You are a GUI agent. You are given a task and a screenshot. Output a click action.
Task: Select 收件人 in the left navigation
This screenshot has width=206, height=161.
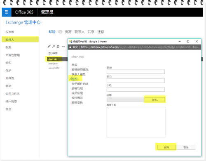[x=20, y=40]
